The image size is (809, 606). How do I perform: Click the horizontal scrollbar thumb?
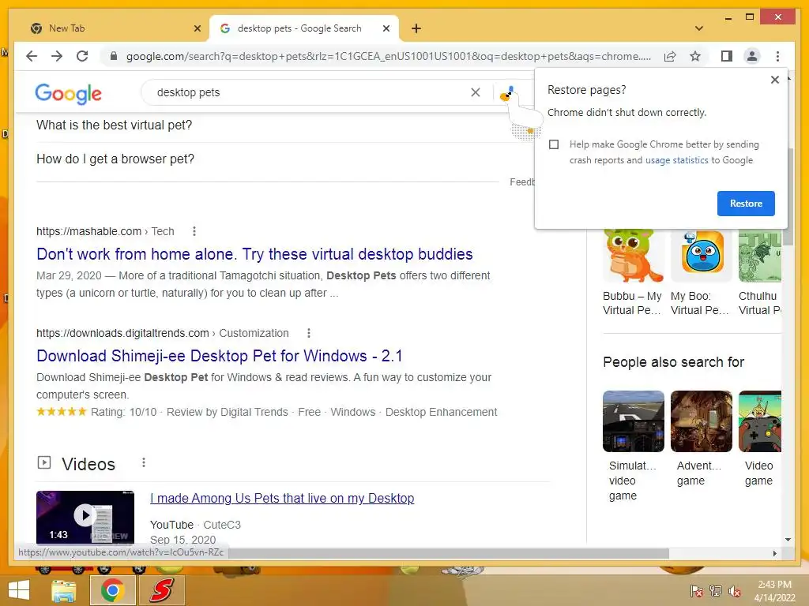450,553
